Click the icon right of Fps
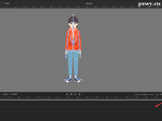Viewport: 162px width, 121px height. (x=161, y=95)
